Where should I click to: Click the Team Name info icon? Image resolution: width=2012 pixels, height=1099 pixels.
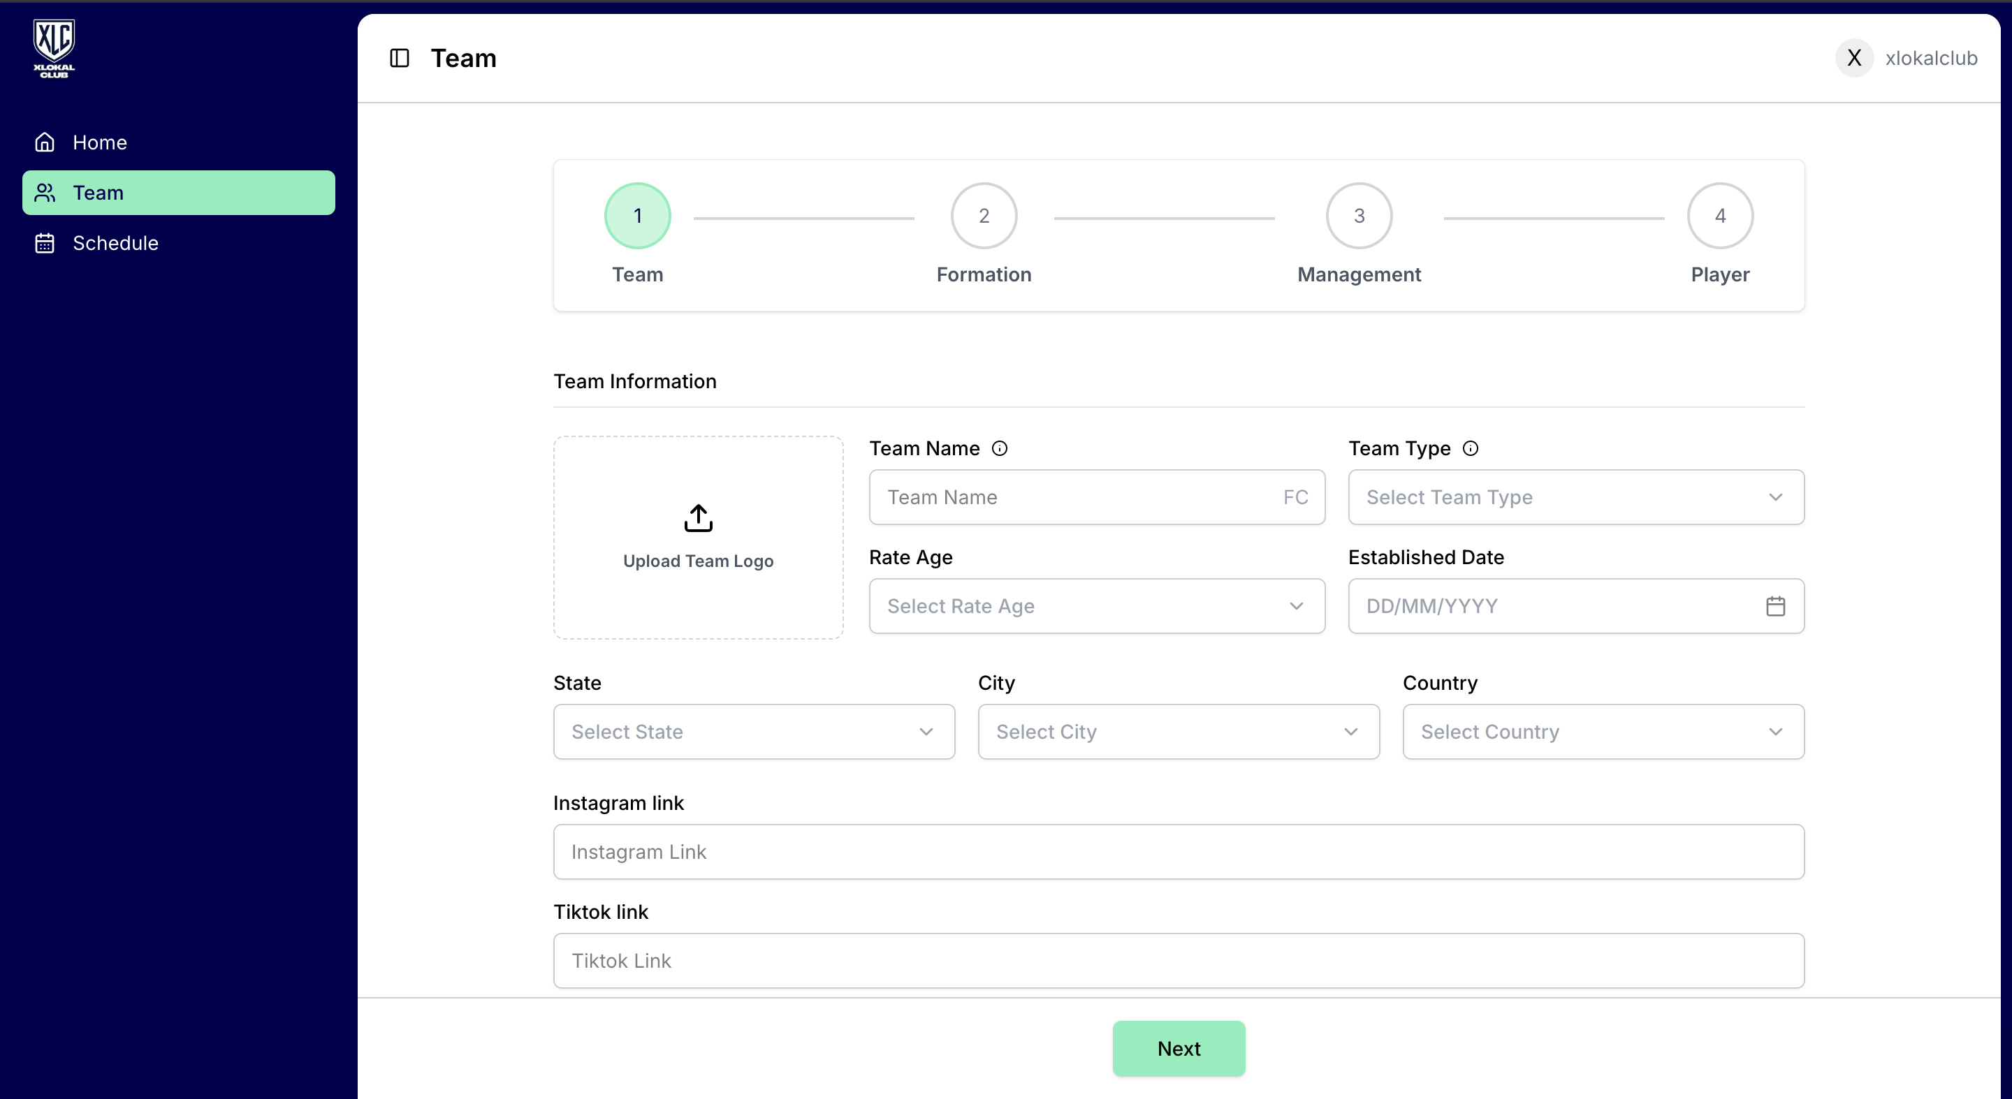coord(999,448)
